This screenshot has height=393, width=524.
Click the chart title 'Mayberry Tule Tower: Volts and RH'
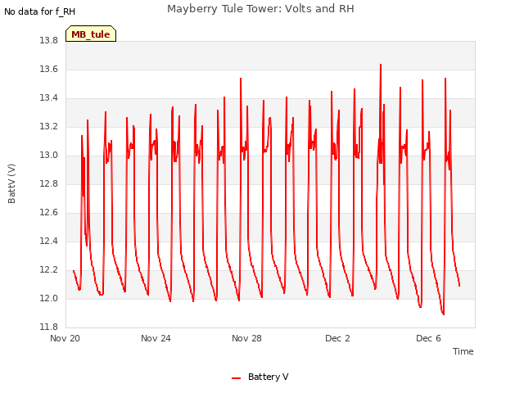[260, 9]
